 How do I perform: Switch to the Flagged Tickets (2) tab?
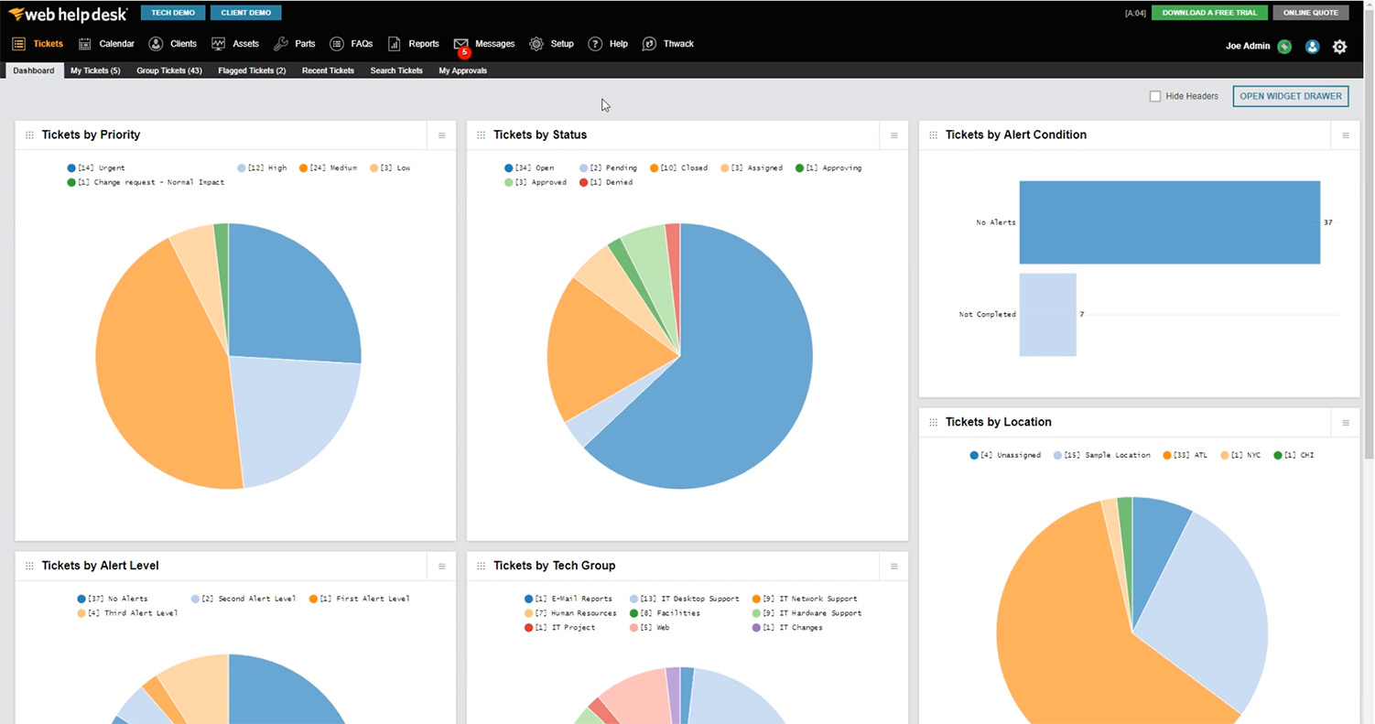pos(252,70)
